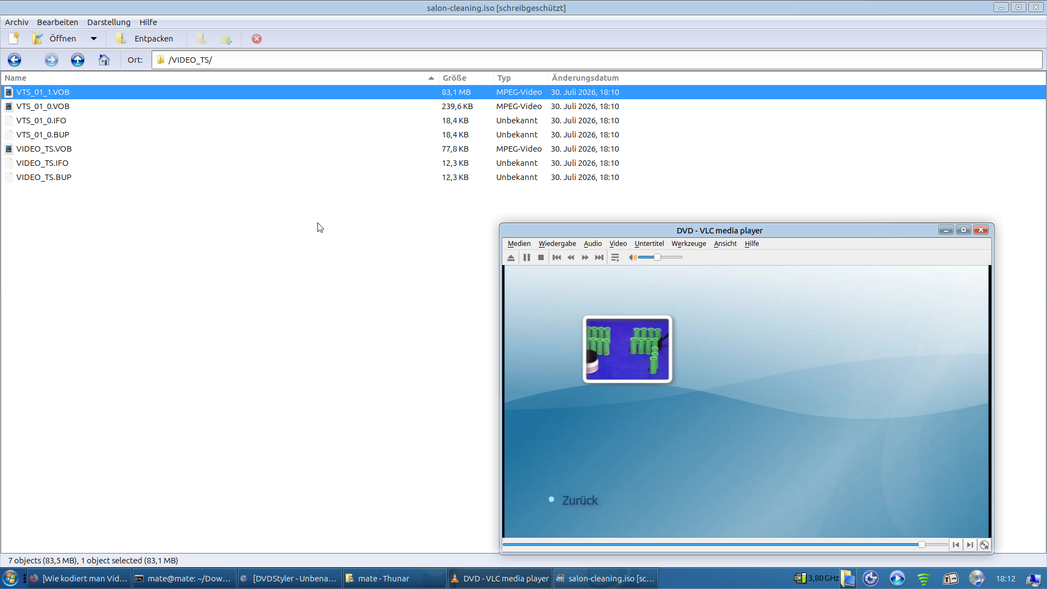Click the Wi-Fi network tray icon
1047x589 pixels.
924,579
